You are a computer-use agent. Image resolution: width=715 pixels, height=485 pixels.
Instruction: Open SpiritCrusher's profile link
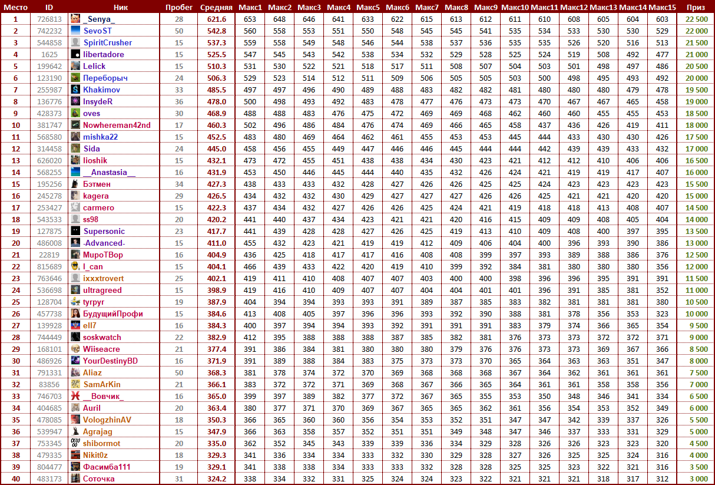[x=107, y=42]
